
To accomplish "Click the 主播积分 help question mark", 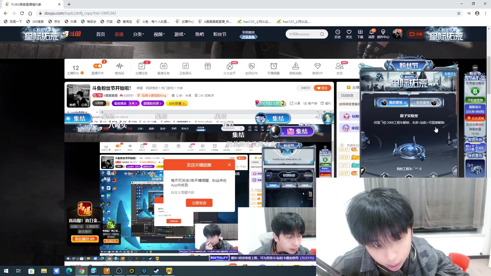I will (x=82, y=73).
